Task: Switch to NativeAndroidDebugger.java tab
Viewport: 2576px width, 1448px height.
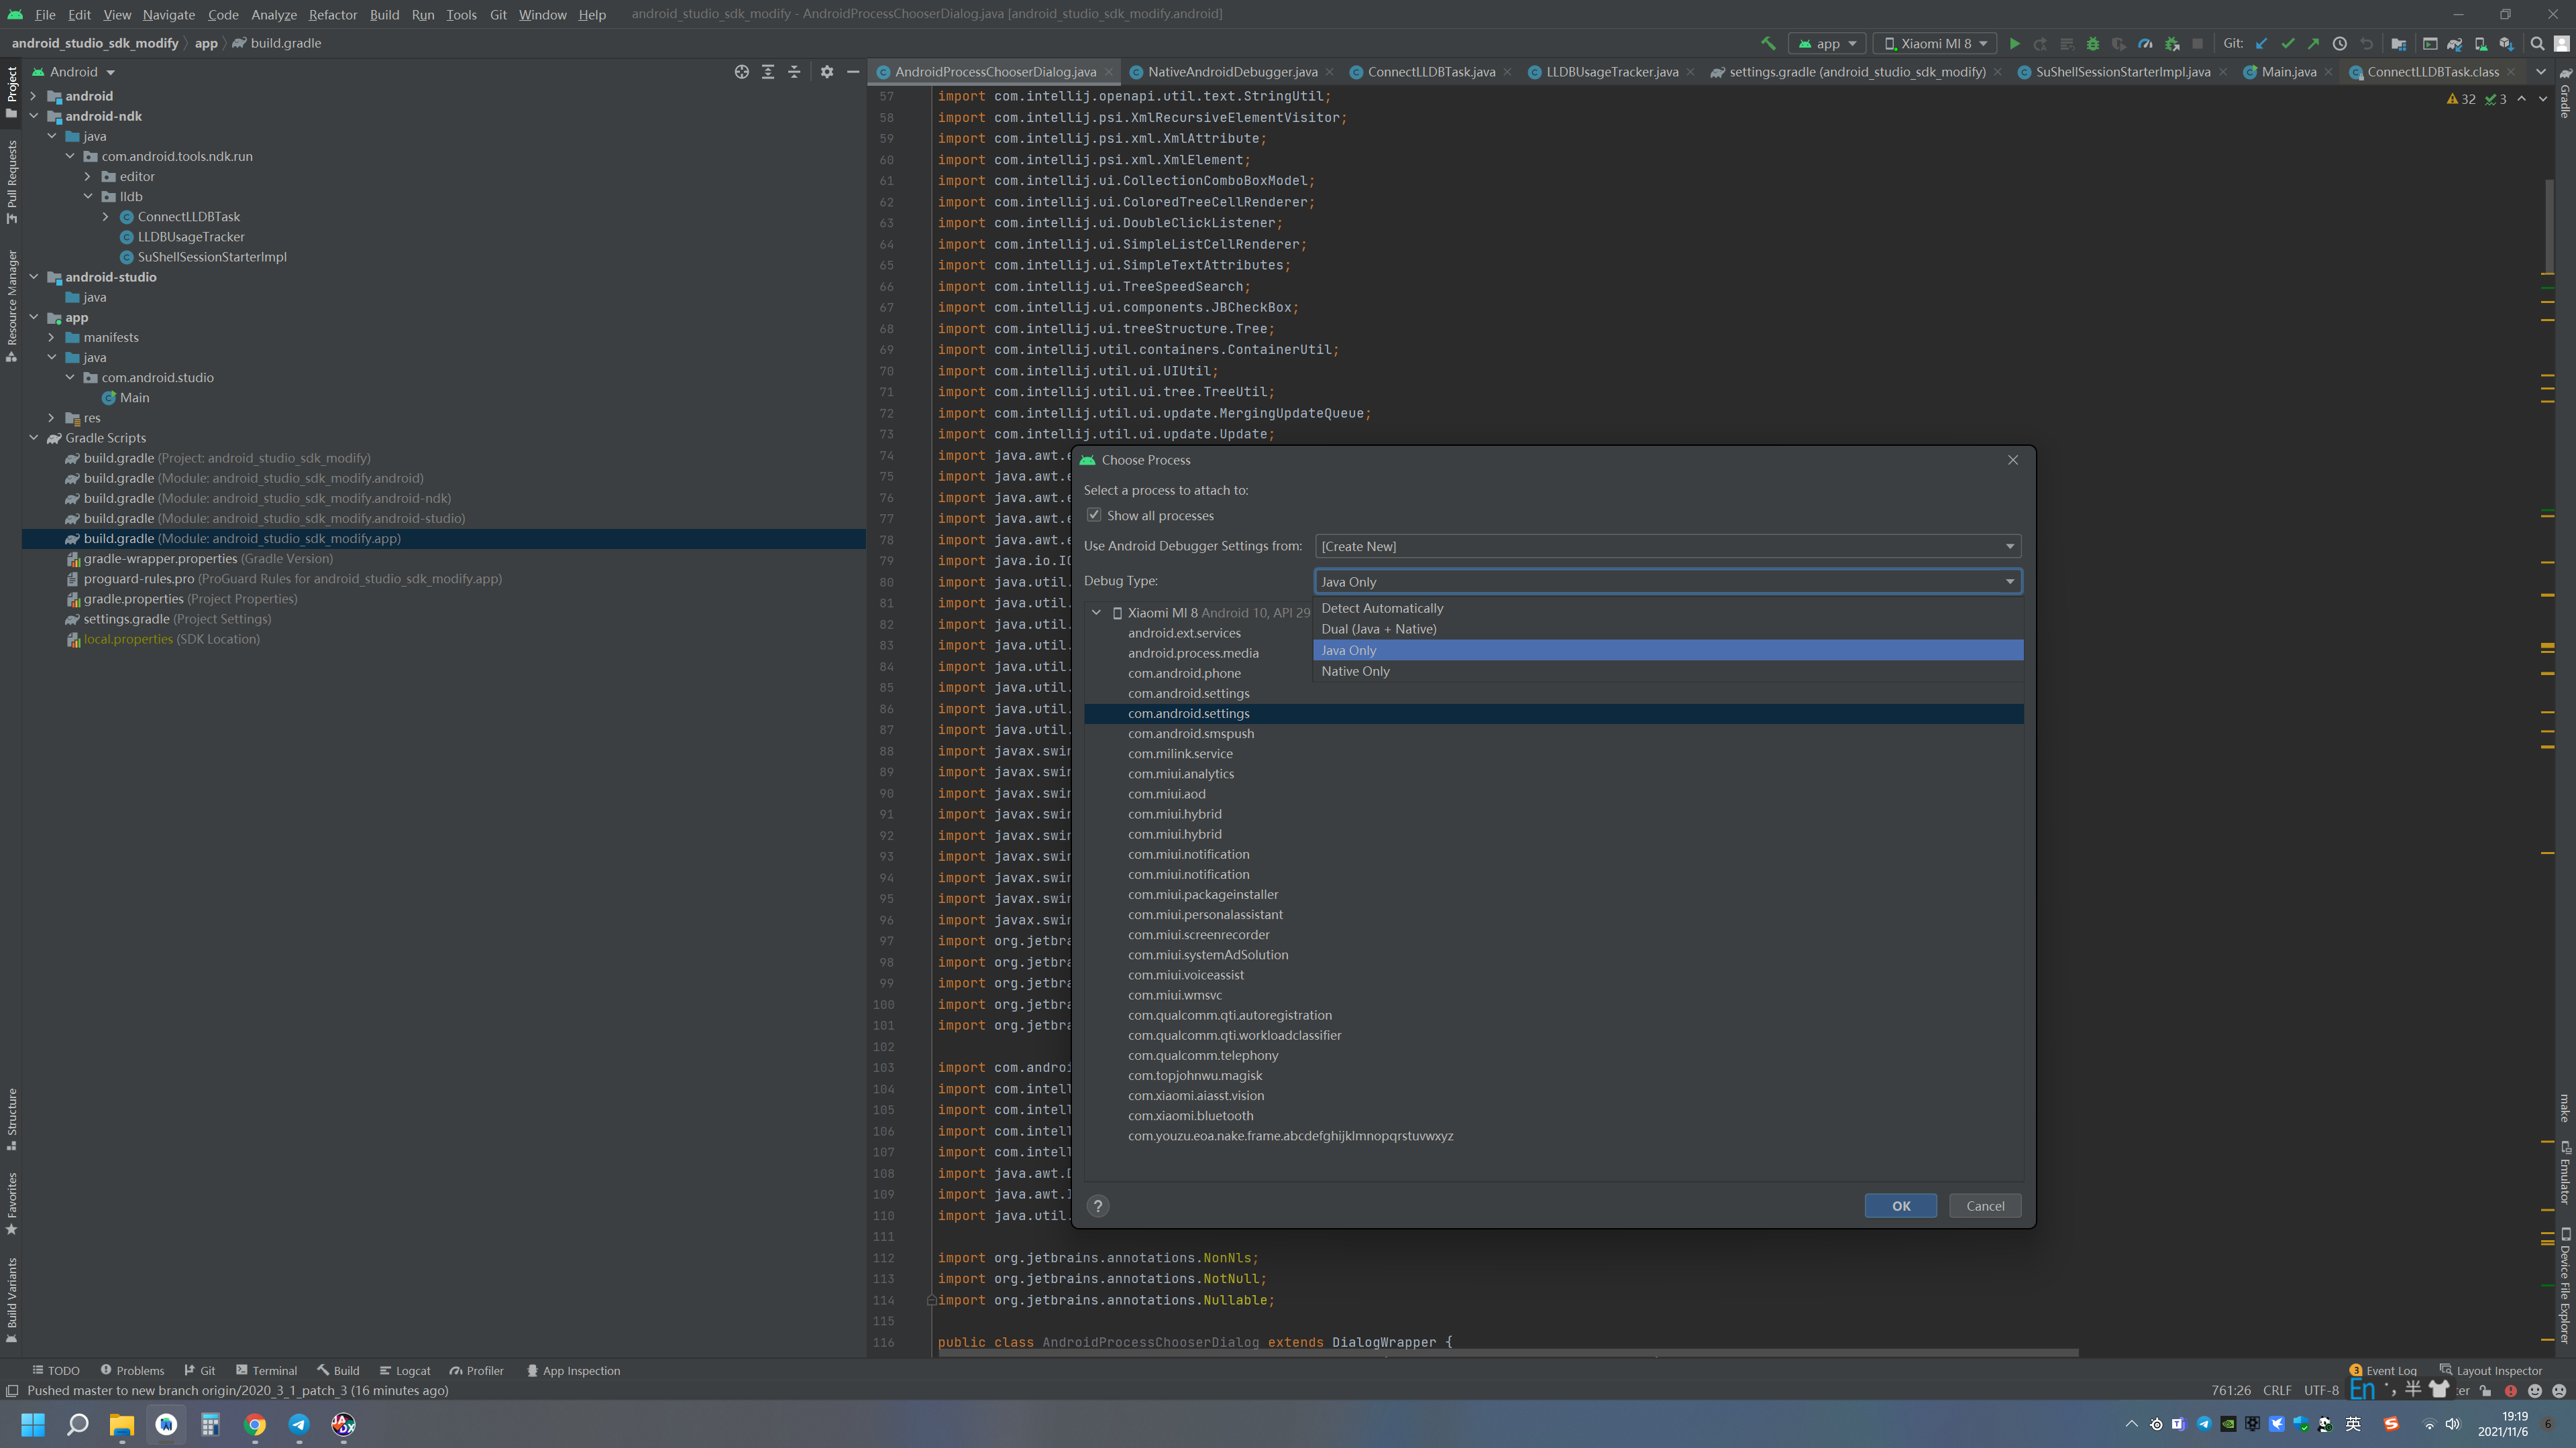Action: (x=1231, y=72)
